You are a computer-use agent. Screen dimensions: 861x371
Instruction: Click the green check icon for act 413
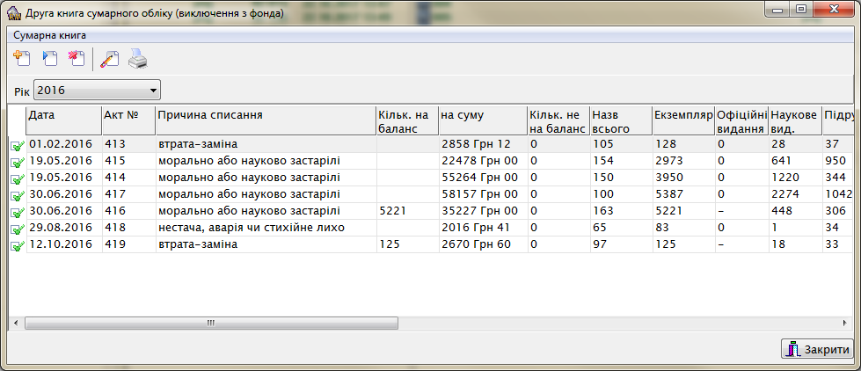pos(17,145)
